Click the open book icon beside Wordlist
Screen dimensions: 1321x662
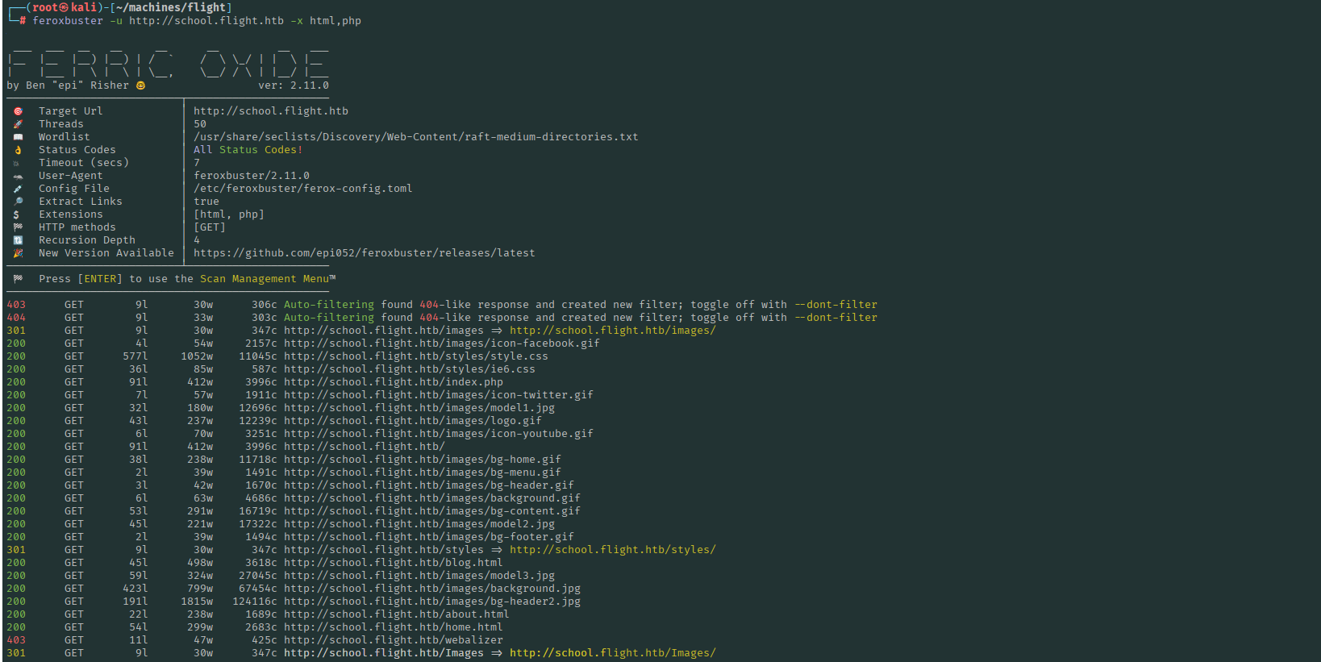[x=18, y=137]
